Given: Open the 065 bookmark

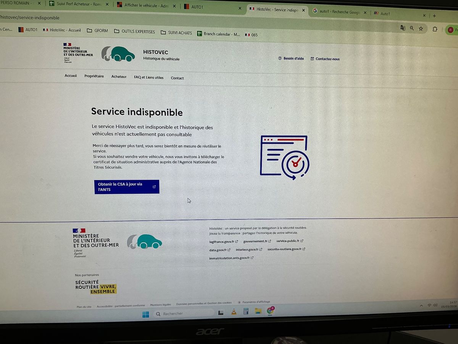Looking at the screenshot, I should (x=252, y=35).
